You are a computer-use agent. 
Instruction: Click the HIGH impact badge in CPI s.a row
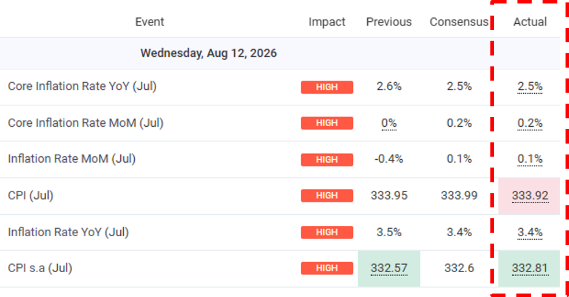[x=327, y=268]
